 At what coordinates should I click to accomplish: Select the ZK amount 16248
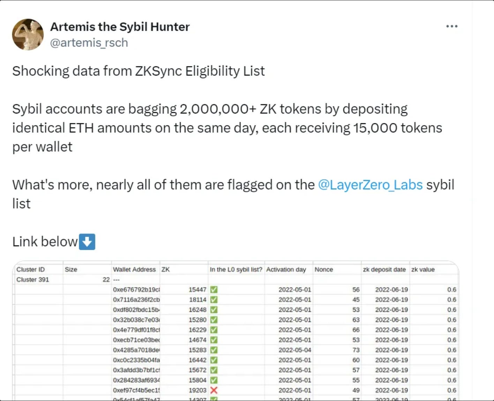197,310
